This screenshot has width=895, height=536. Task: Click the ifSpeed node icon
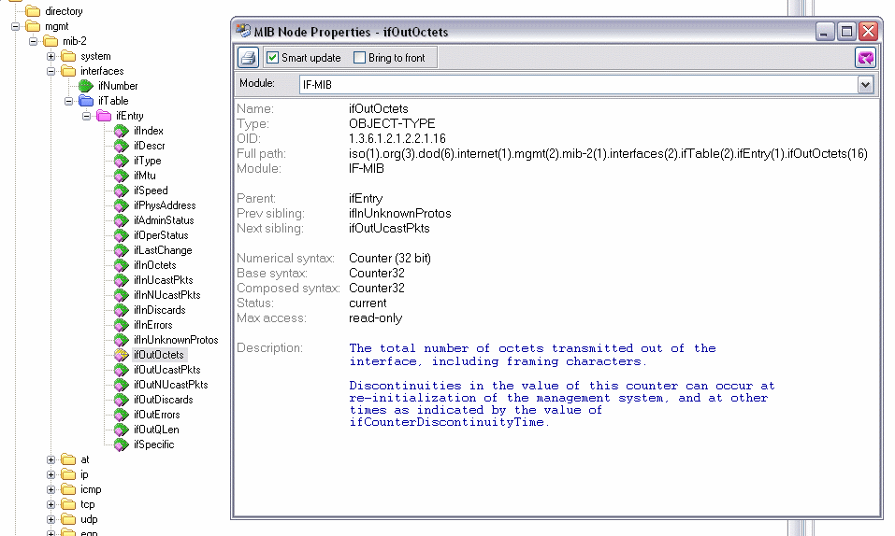[x=121, y=190]
